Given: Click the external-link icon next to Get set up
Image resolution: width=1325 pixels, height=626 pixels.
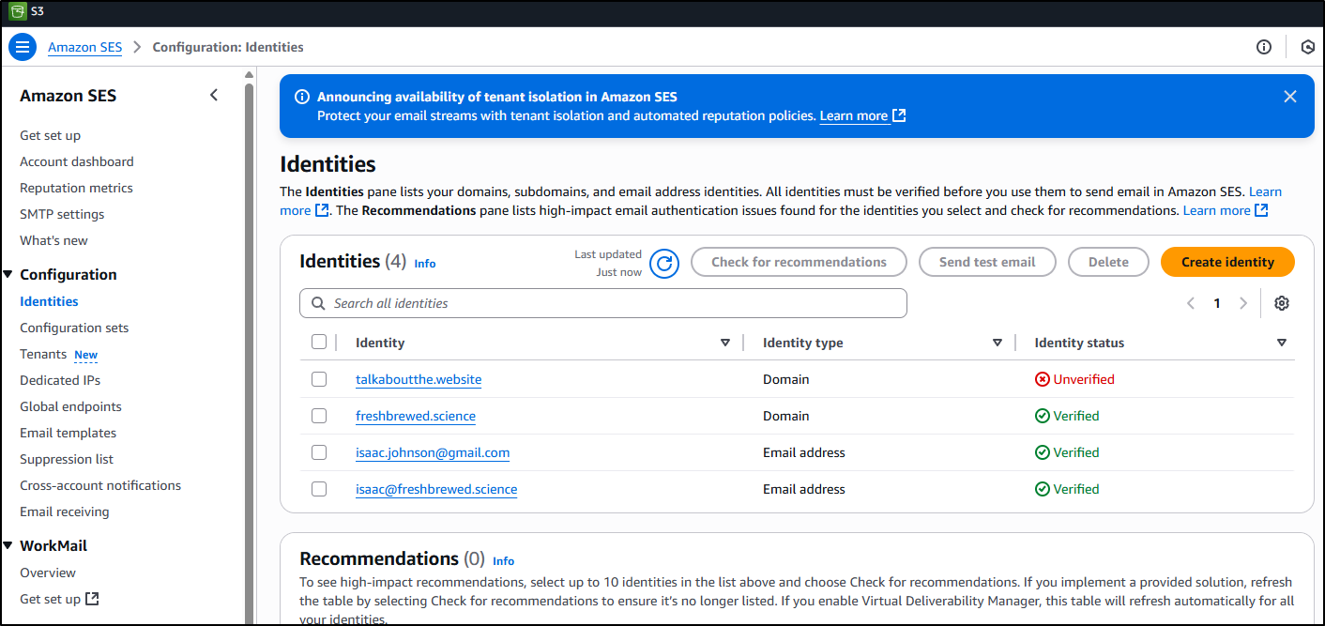Looking at the screenshot, I should click(x=92, y=599).
